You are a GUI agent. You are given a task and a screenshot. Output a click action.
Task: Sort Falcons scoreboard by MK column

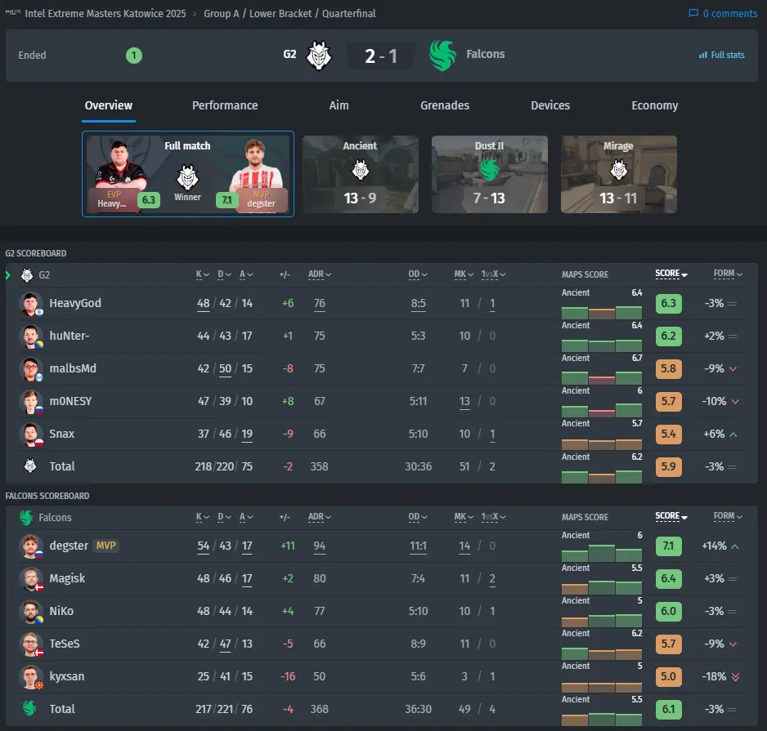[464, 517]
